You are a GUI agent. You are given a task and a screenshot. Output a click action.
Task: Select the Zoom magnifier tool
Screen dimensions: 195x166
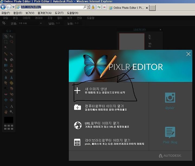11,112
